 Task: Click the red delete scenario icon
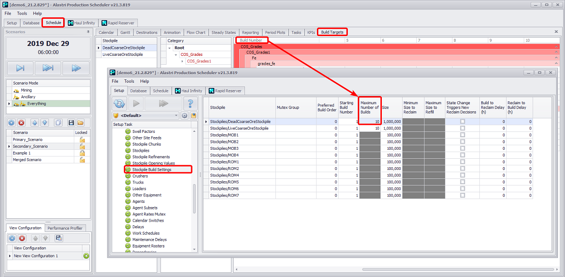(21, 123)
